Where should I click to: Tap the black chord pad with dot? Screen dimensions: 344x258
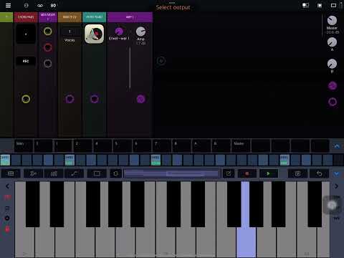pos(26,34)
